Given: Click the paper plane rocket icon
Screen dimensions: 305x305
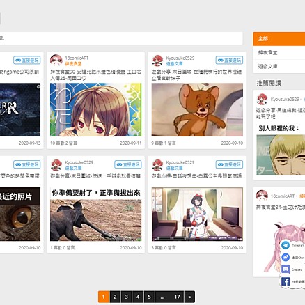Looking at the screenshot, I should coord(286,257).
